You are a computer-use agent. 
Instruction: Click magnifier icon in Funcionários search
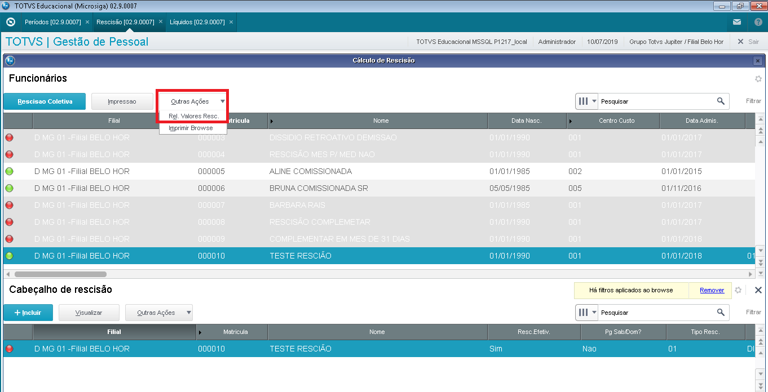point(721,101)
